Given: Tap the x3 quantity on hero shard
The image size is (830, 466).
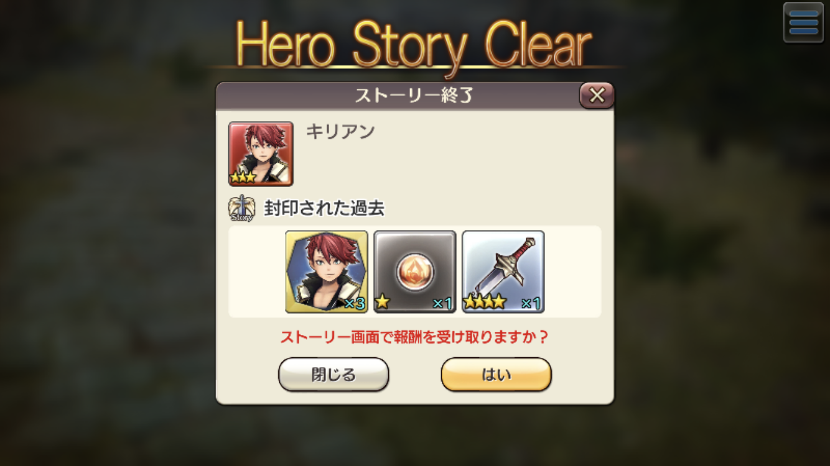Looking at the screenshot, I should [354, 303].
